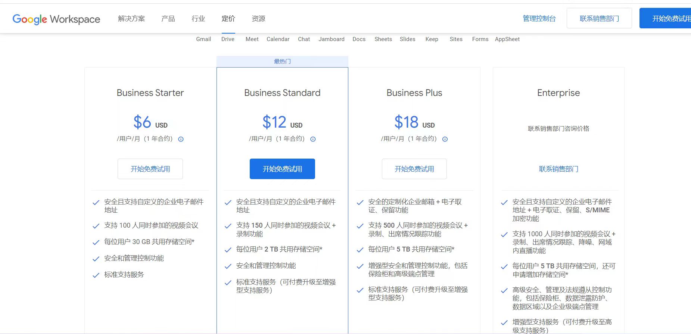Screen dimensions: 691x334
Task: Click 联系销售部门 button in header
Action: (x=599, y=18)
